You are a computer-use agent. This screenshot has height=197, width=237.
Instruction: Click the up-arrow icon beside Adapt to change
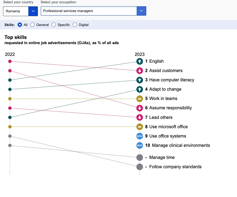tap(140, 89)
